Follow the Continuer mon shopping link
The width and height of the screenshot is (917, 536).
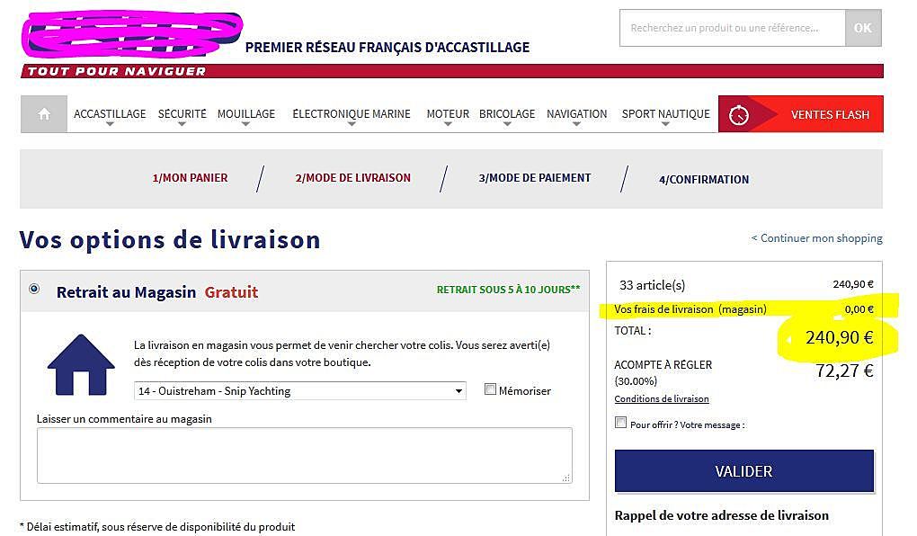tap(816, 238)
